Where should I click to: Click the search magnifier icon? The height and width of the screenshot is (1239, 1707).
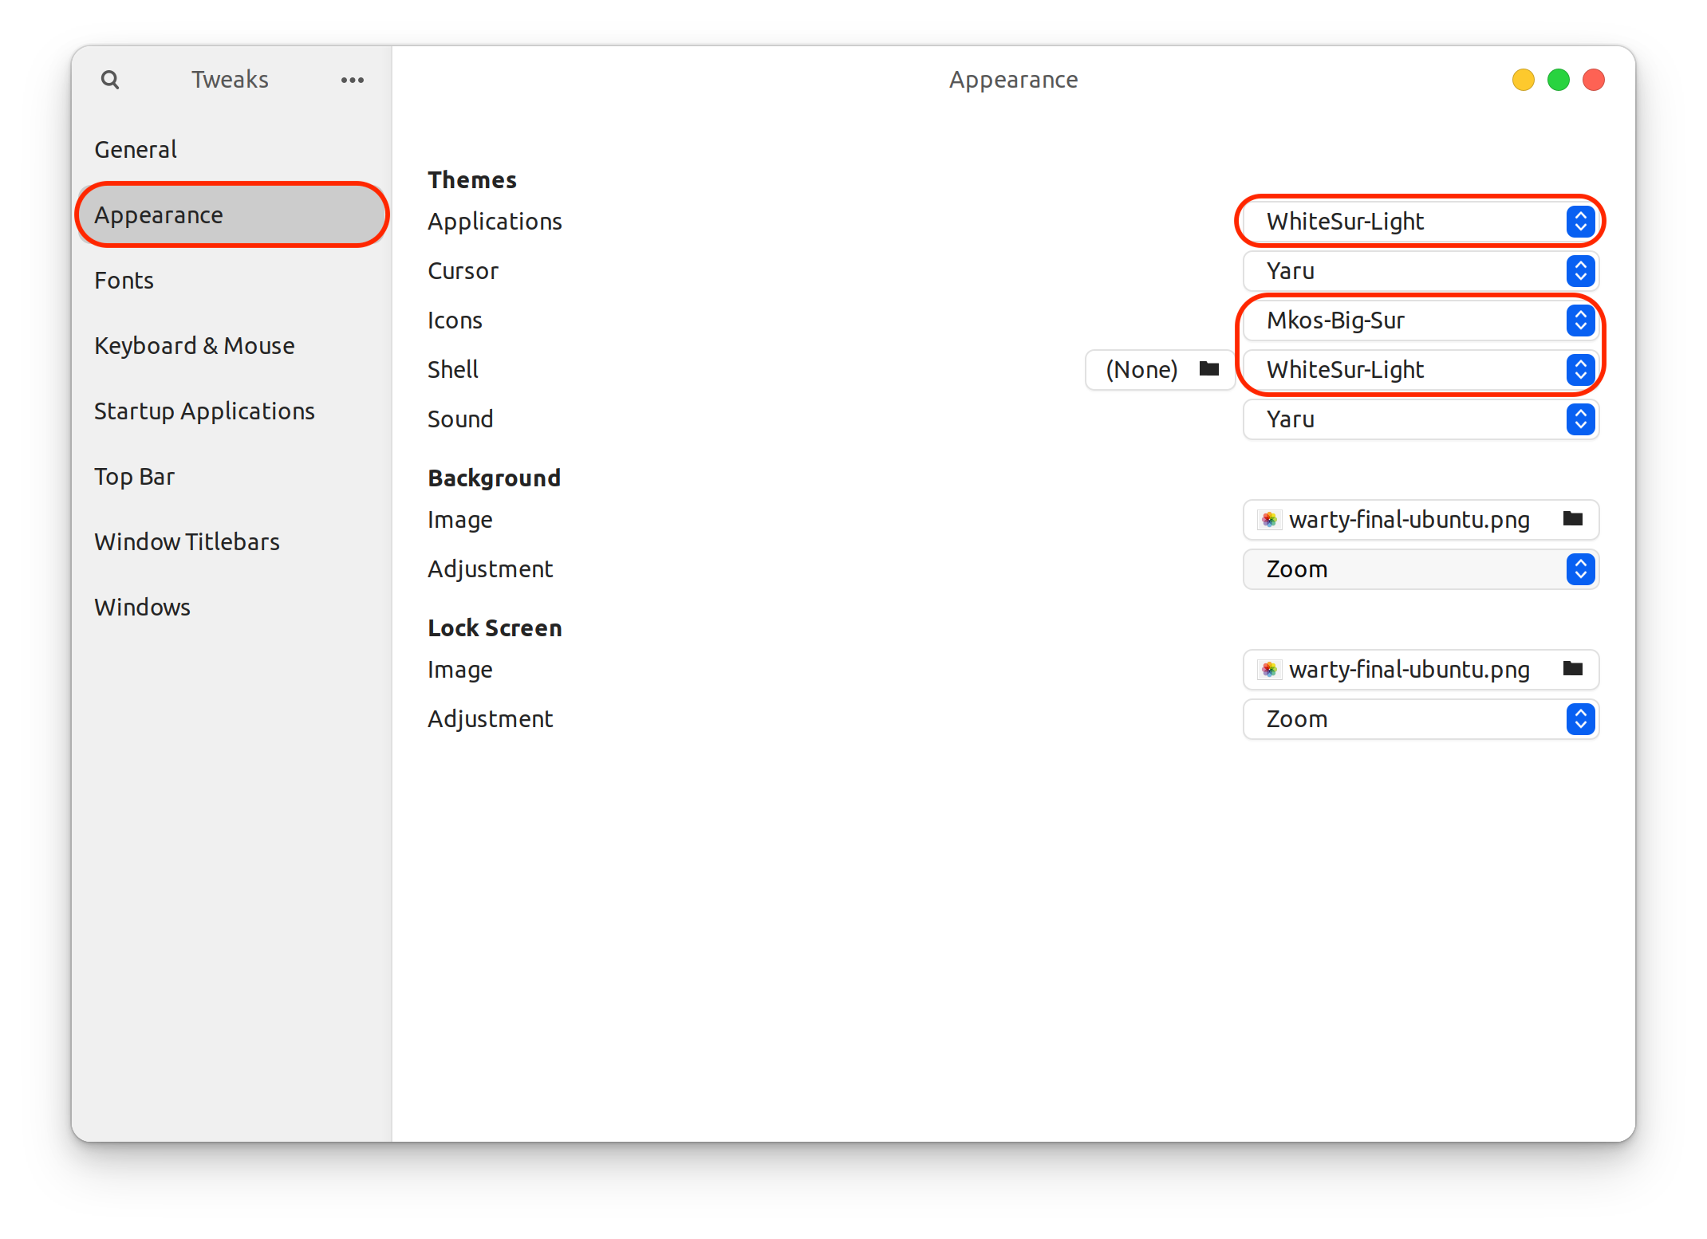110,80
